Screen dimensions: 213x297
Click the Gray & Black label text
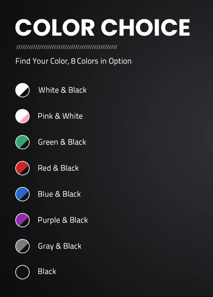[x=60, y=246]
